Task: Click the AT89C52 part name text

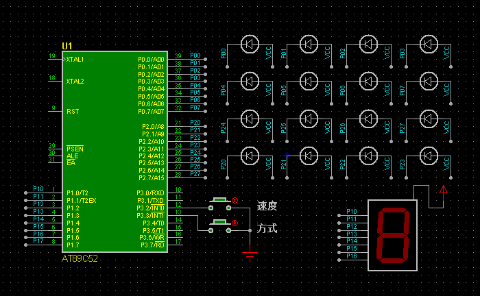Action: tap(81, 259)
